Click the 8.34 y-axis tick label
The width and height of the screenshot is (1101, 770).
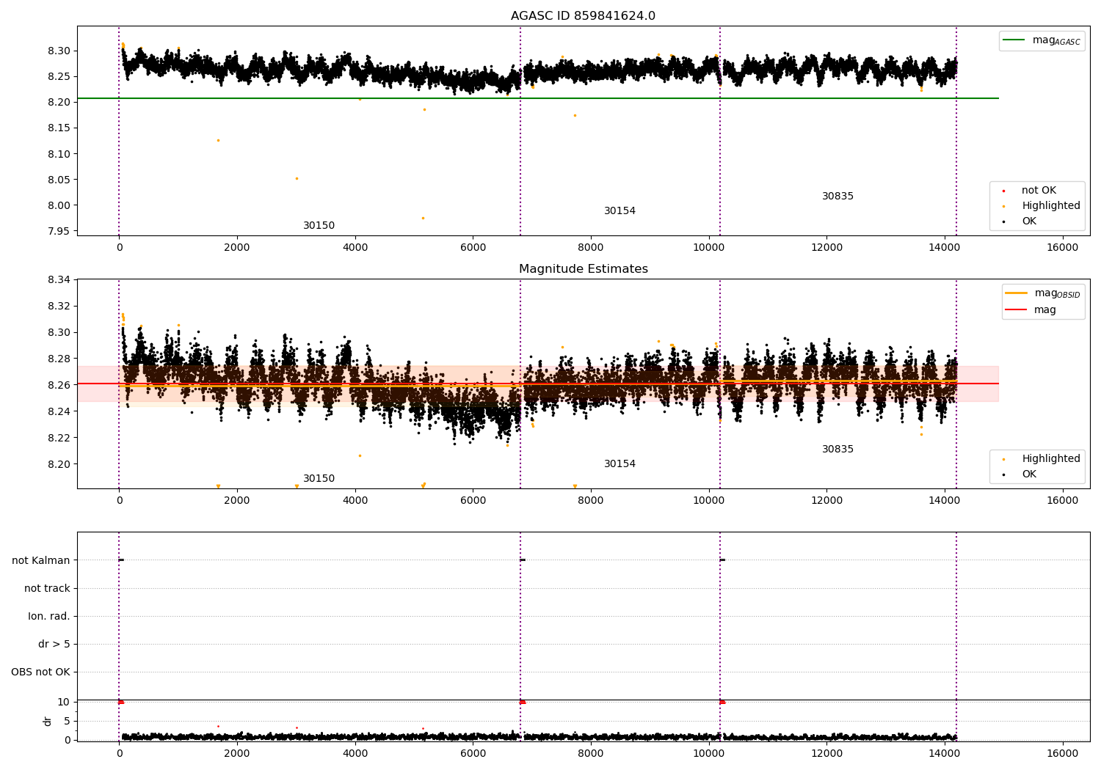pos(59,280)
